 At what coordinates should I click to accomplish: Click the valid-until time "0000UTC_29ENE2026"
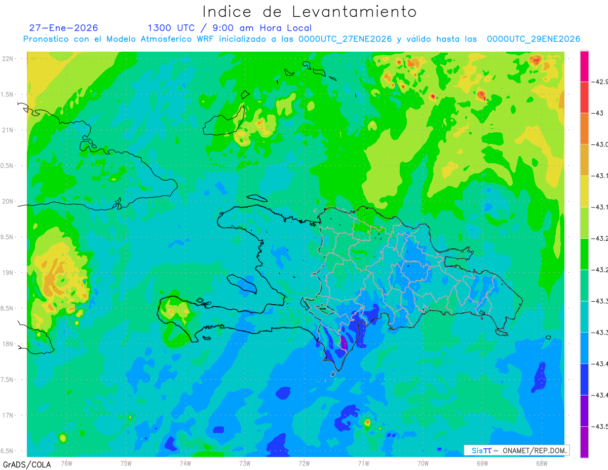[534, 39]
